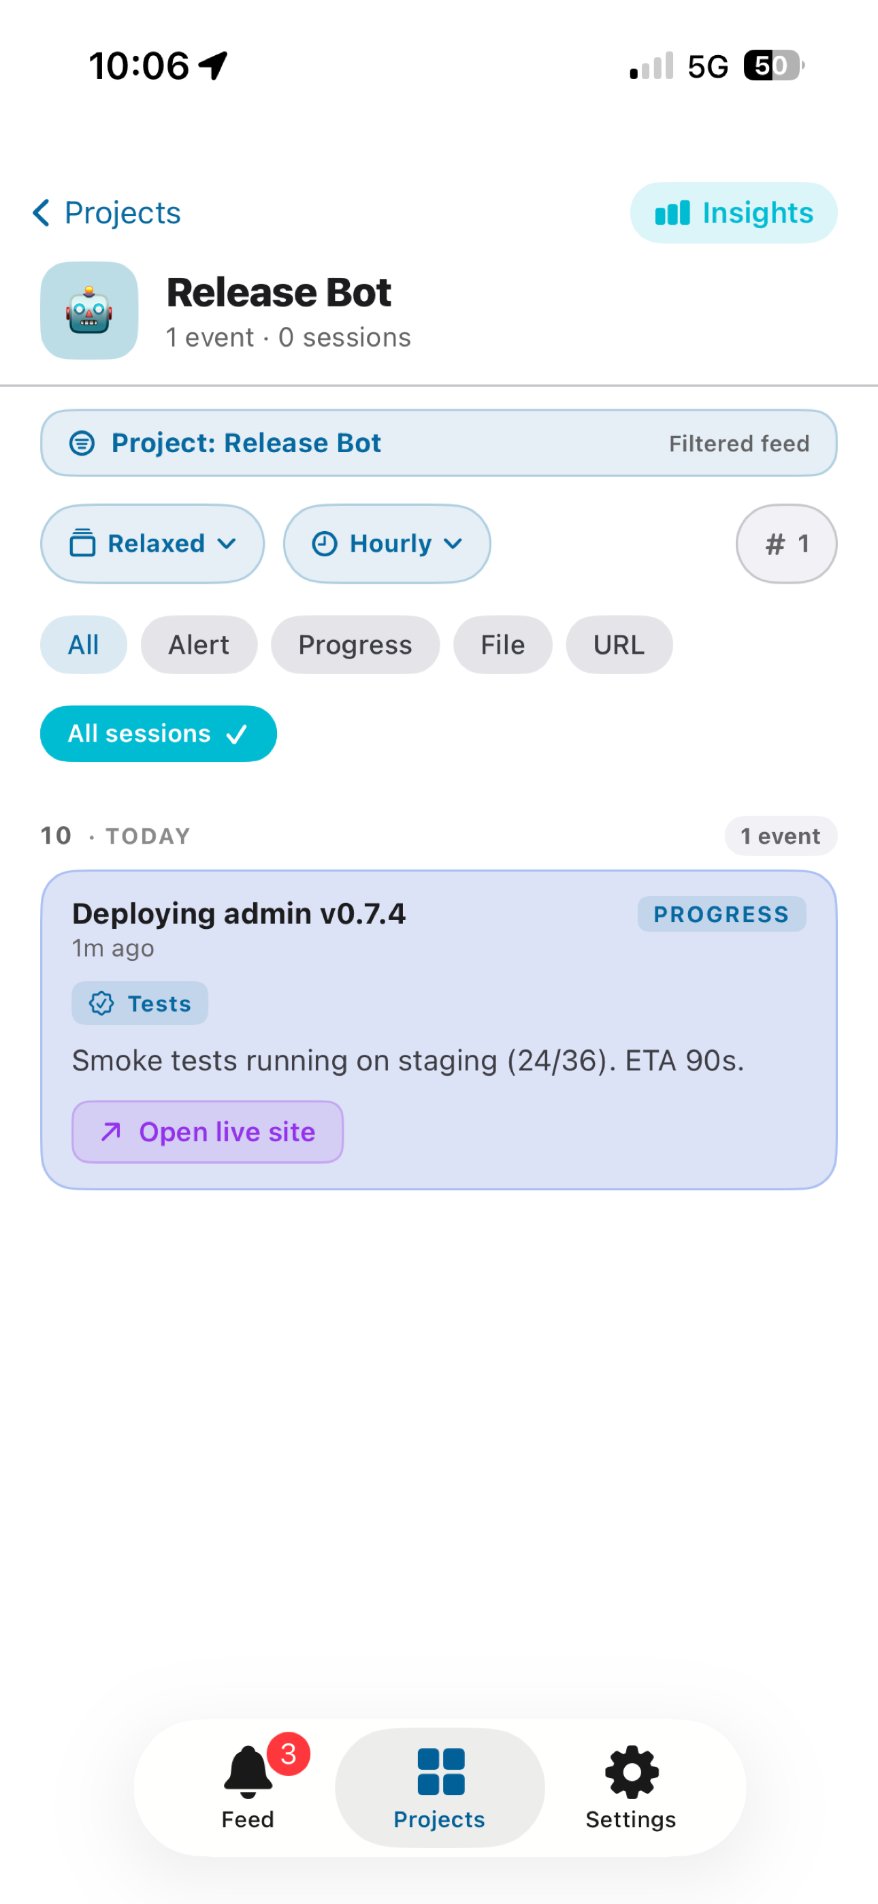Tap the red 3 notification badge
This screenshot has height=1904, width=878.
click(x=288, y=1754)
